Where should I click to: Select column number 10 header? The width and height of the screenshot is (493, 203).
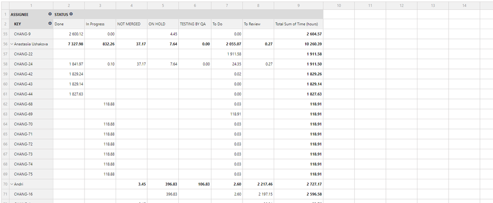[x=338, y=5]
